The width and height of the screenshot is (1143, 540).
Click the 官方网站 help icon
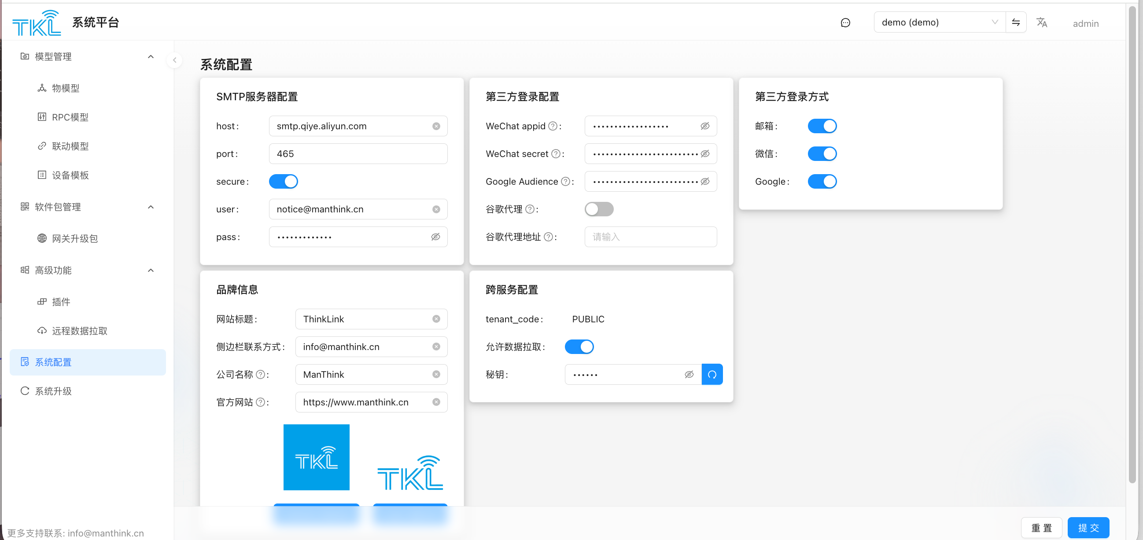(x=261, y=402)
